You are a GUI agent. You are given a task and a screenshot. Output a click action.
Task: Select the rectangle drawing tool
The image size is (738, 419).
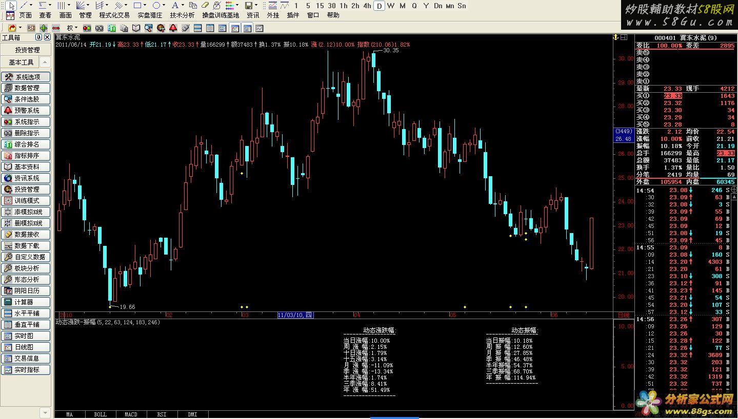click(137, 6)
